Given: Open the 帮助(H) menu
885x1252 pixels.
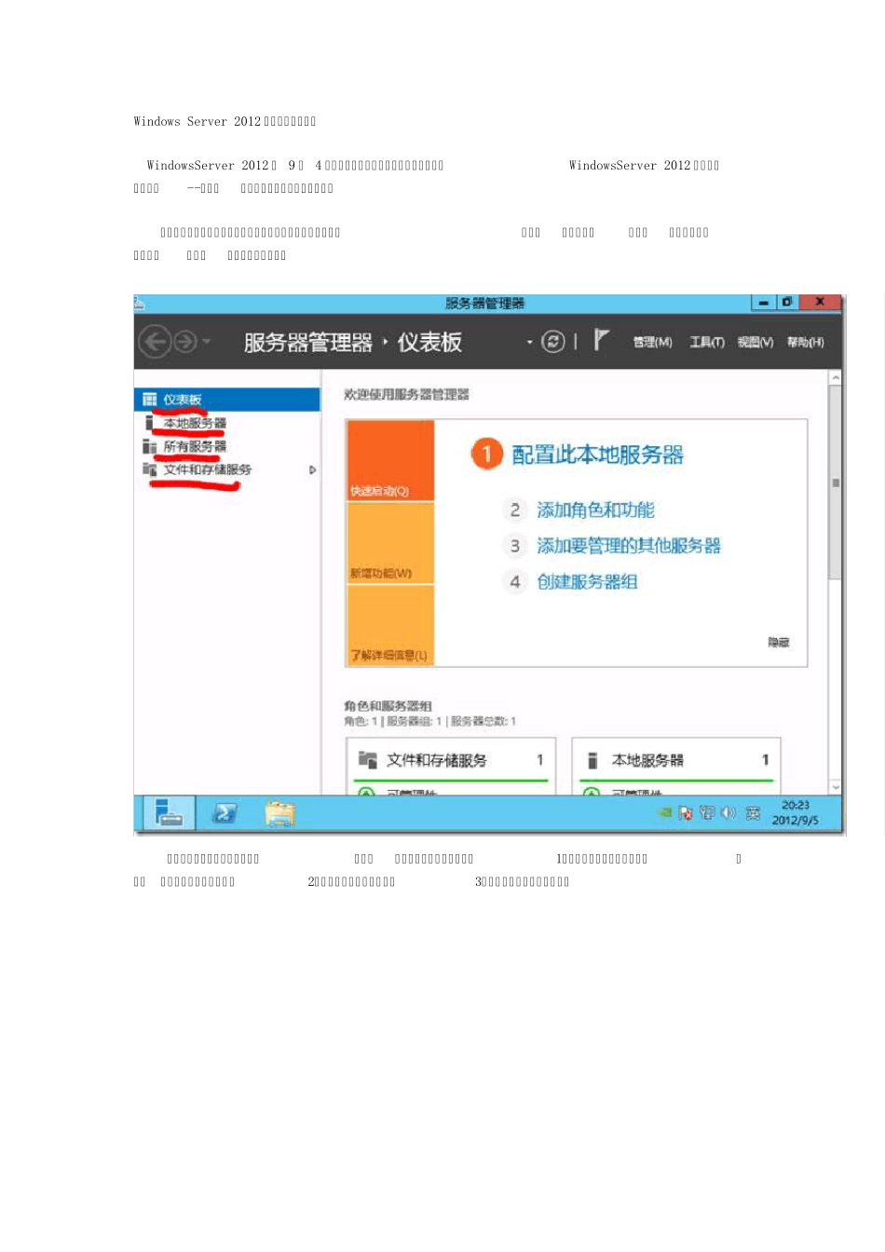Looking at the screenshot, I should (805, 342).
